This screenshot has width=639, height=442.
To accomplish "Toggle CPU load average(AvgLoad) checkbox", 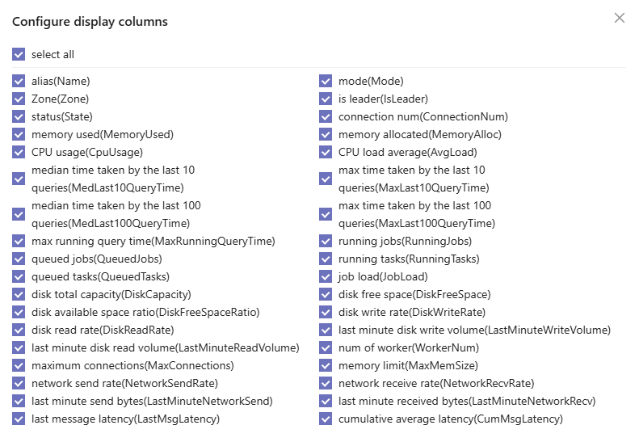I will (326, 152).
